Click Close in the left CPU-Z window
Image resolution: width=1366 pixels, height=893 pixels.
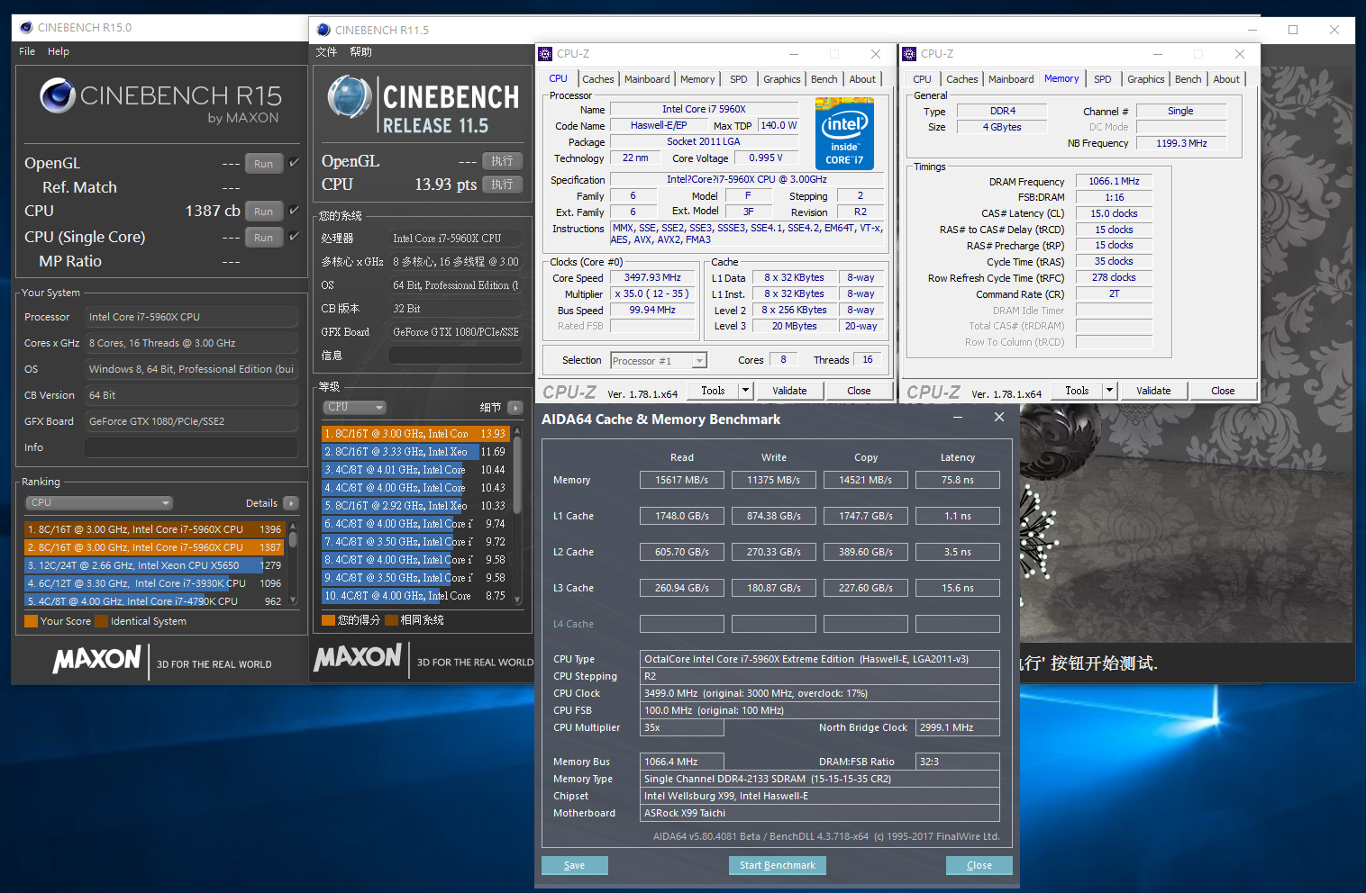tap(859, 391)
